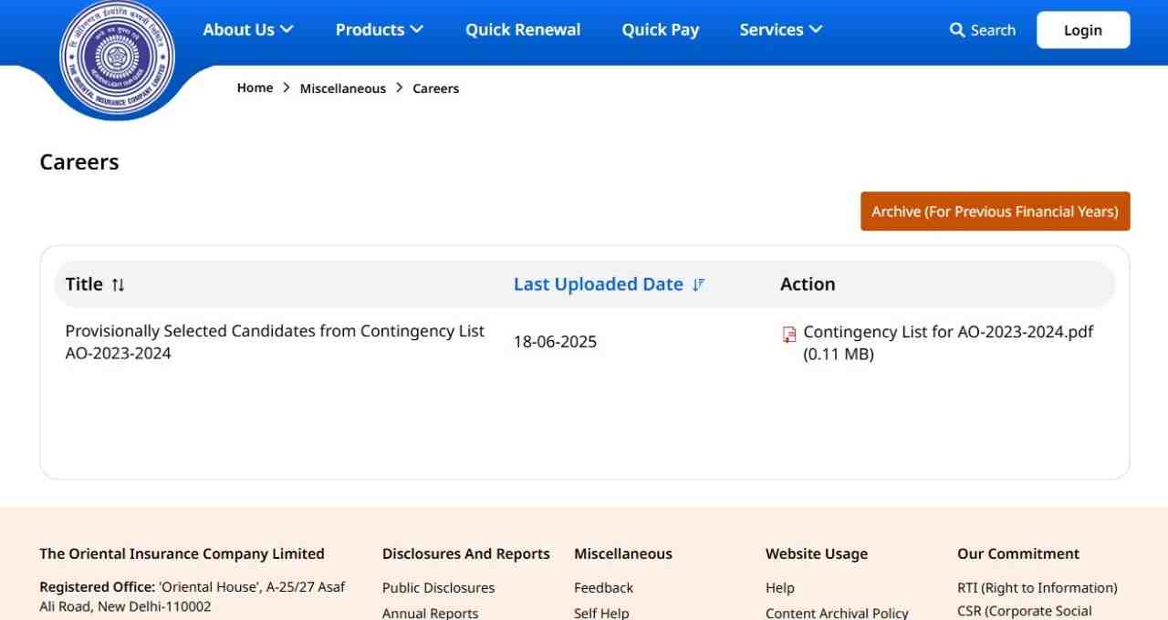Click the Title column header text
1168x620 pixels.
(x=84, y=284)
